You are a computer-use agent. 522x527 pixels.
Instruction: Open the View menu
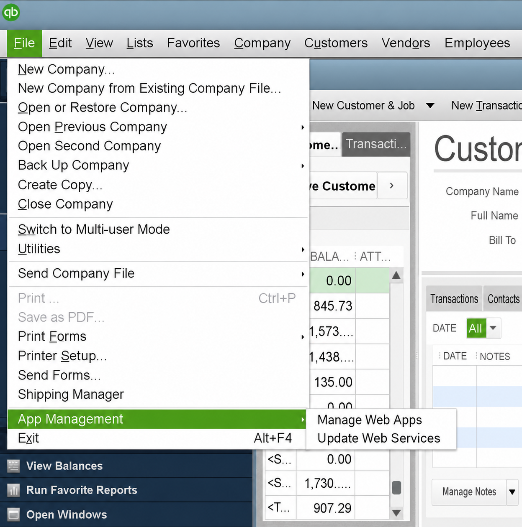point(99,43)
